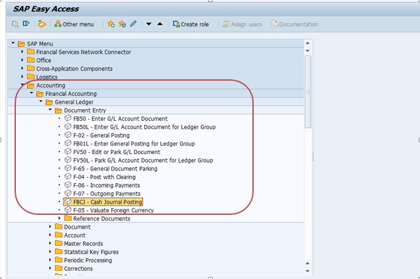
Task: Expand the Reference Documents folder
Action: (x=60, y=218)
